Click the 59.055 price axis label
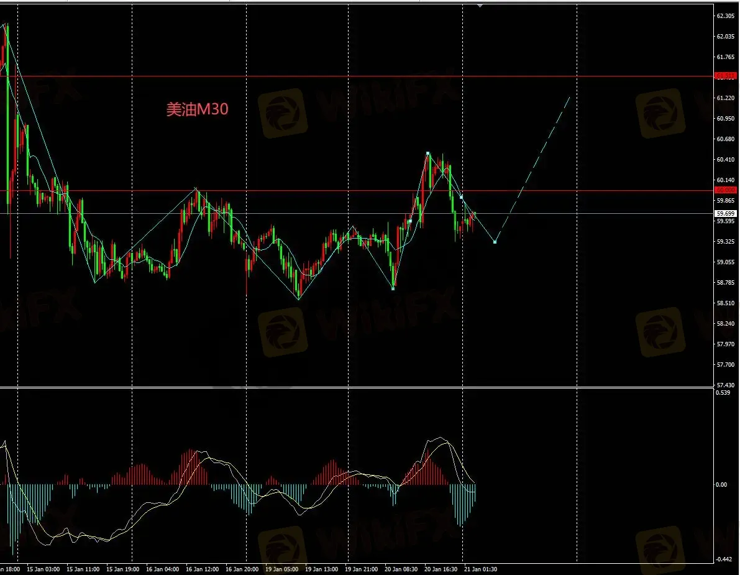Screen dimensions: 740x575 click(x=725, y=262)
